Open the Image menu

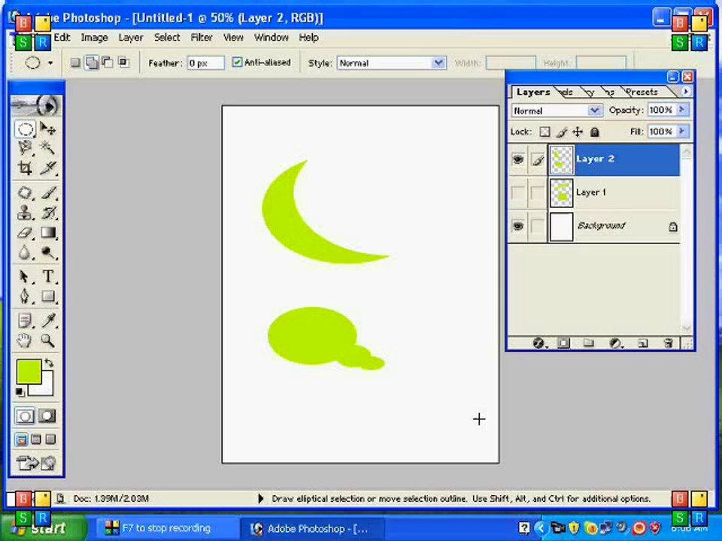[x=95, y=38]
